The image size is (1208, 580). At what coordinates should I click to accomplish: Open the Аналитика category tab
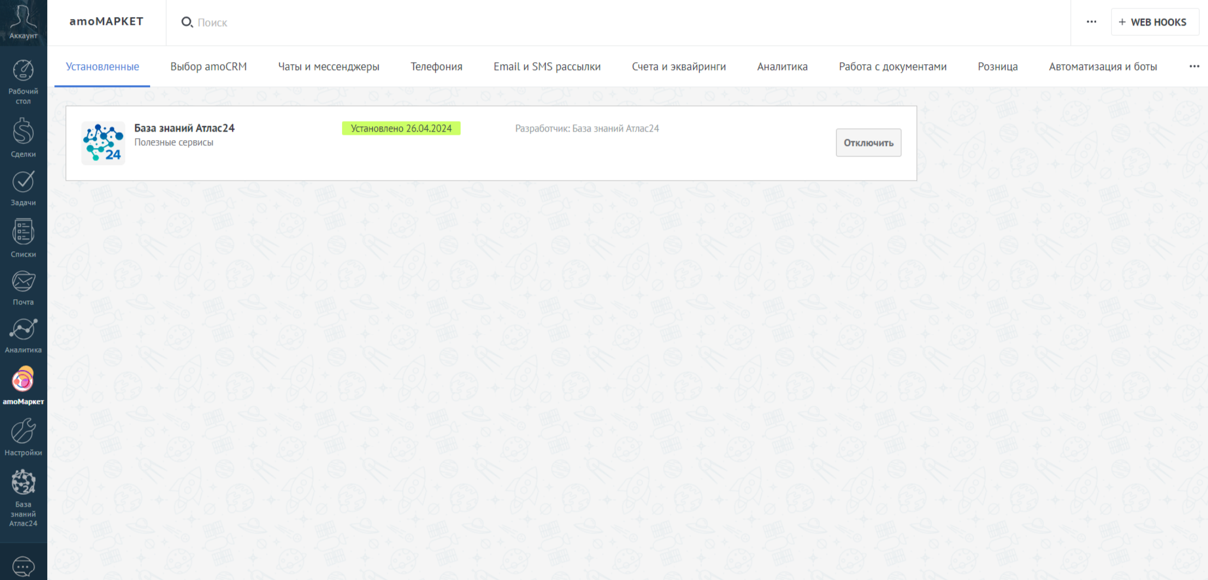(782, 66)
